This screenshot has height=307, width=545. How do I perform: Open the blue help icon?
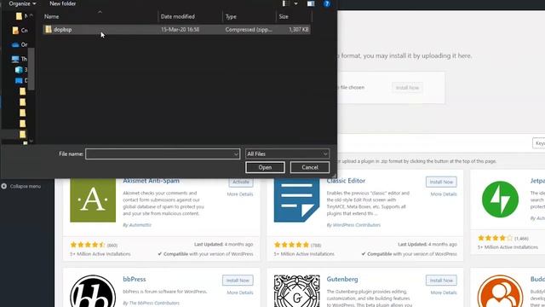click(x=327, y=3)
